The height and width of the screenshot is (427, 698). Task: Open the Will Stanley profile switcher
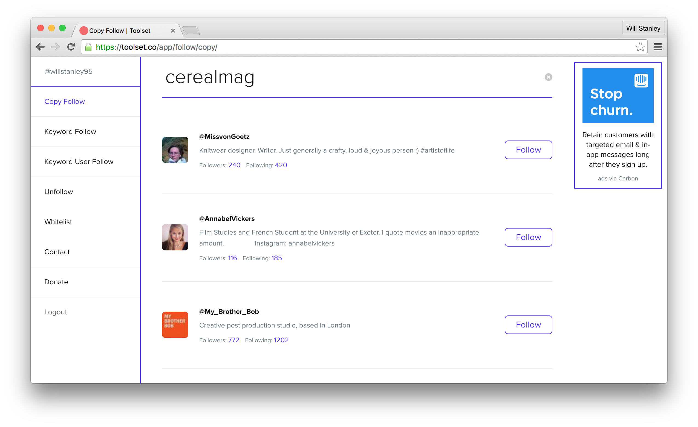(x=643, y=28)
